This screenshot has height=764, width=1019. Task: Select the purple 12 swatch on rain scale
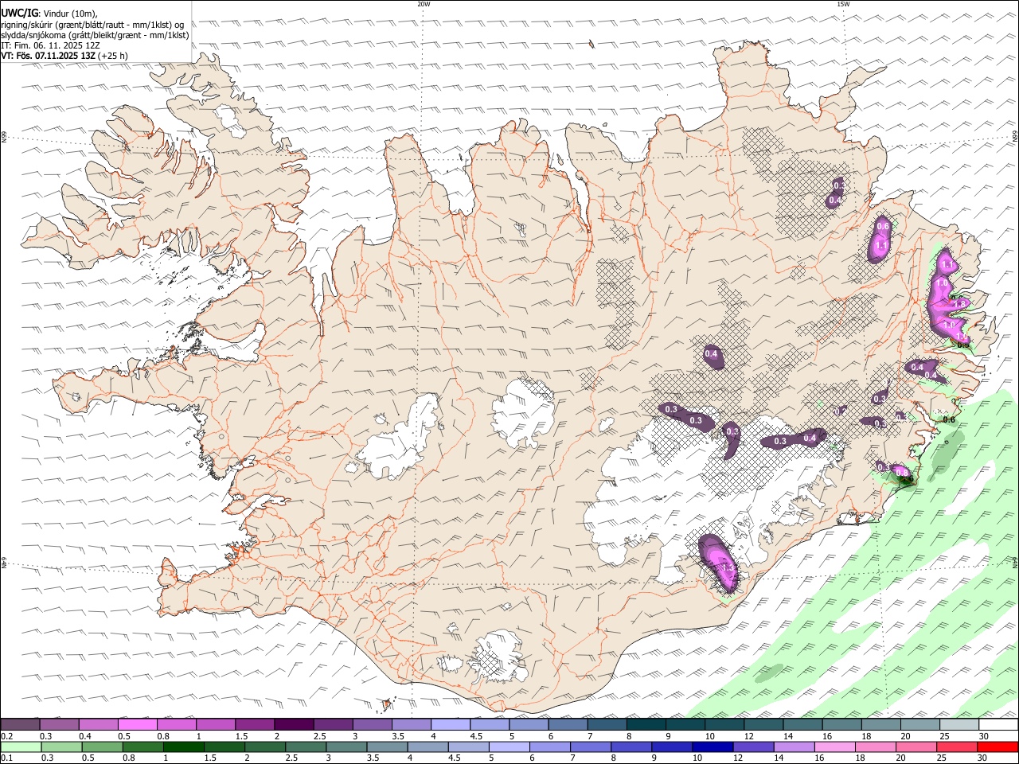752,747
